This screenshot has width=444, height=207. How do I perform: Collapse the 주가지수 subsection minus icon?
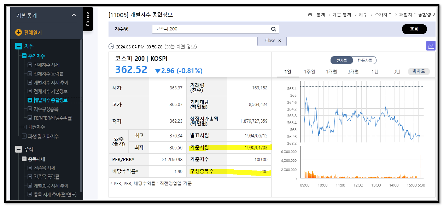24,56
